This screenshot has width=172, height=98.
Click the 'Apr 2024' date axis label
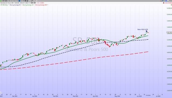95,96
